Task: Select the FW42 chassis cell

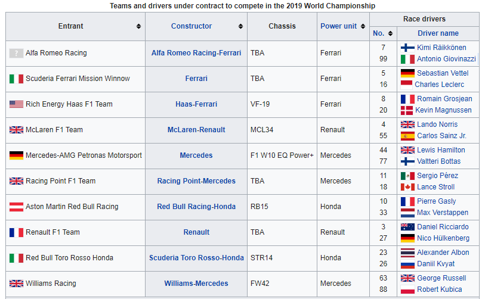Action: pos(282,284)
